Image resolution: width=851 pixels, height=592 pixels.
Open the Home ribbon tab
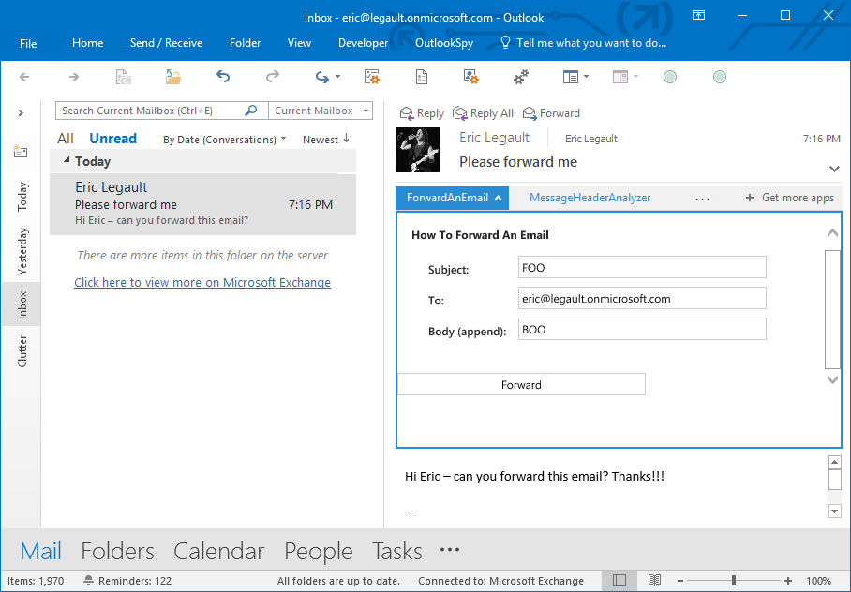click(87, 43)
